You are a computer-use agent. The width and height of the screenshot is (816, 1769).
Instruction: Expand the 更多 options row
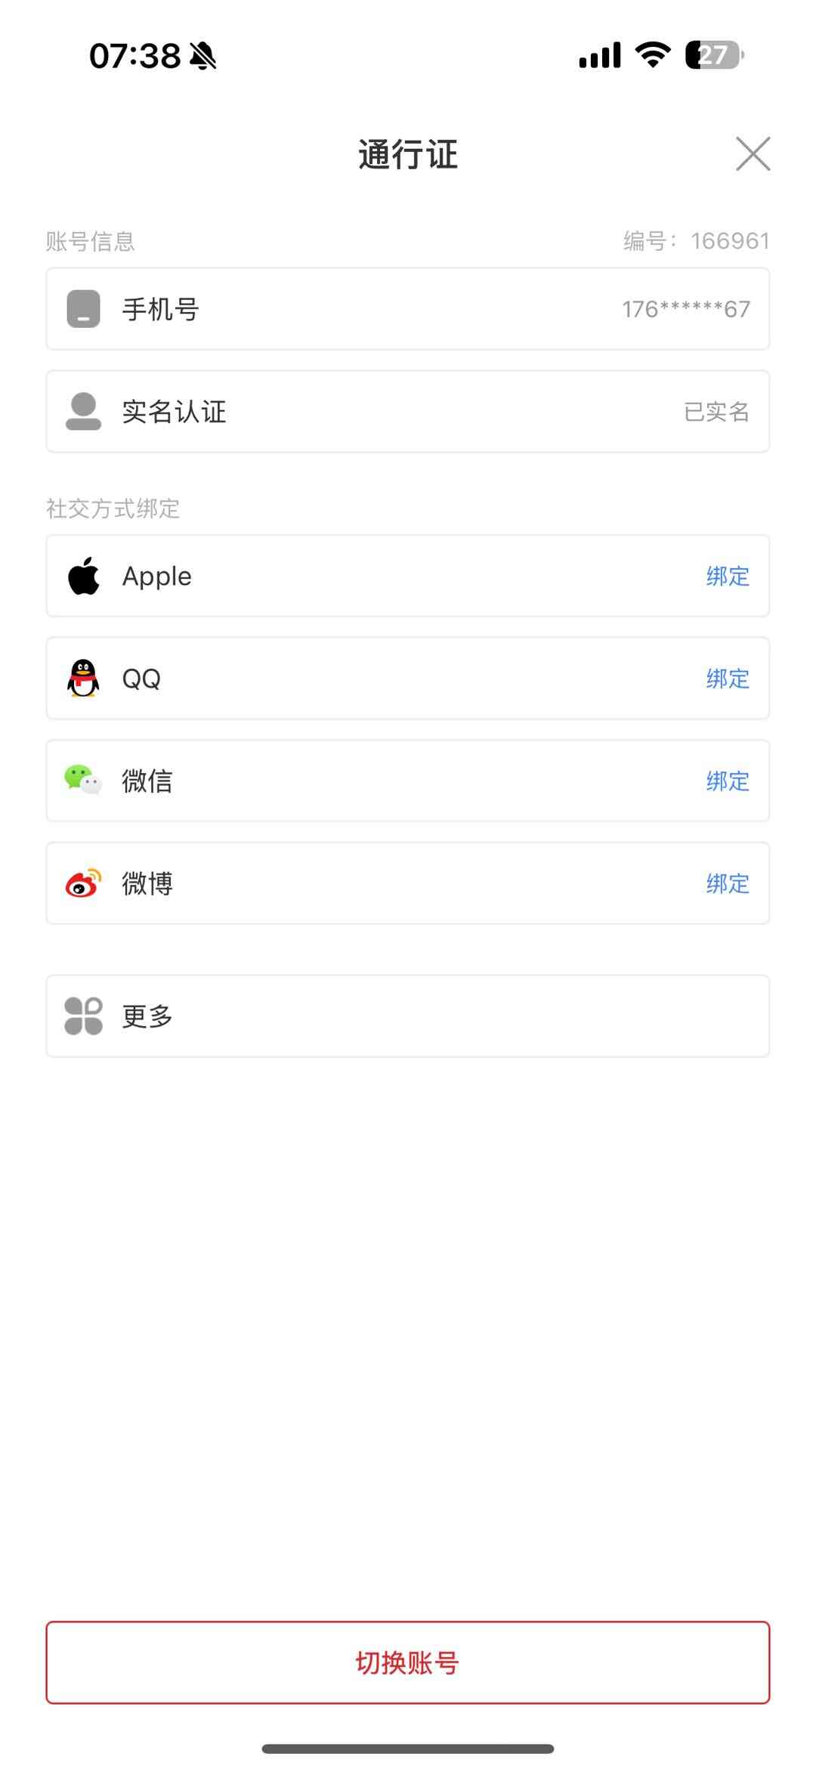click(408, 1016)
